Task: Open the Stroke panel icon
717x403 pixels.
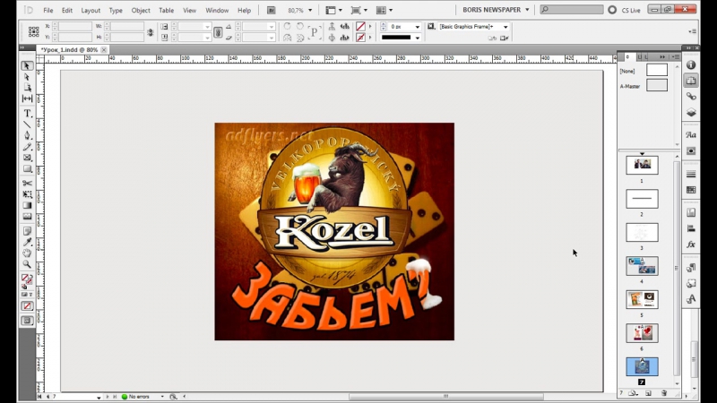Action: click(x=691, y=174)
